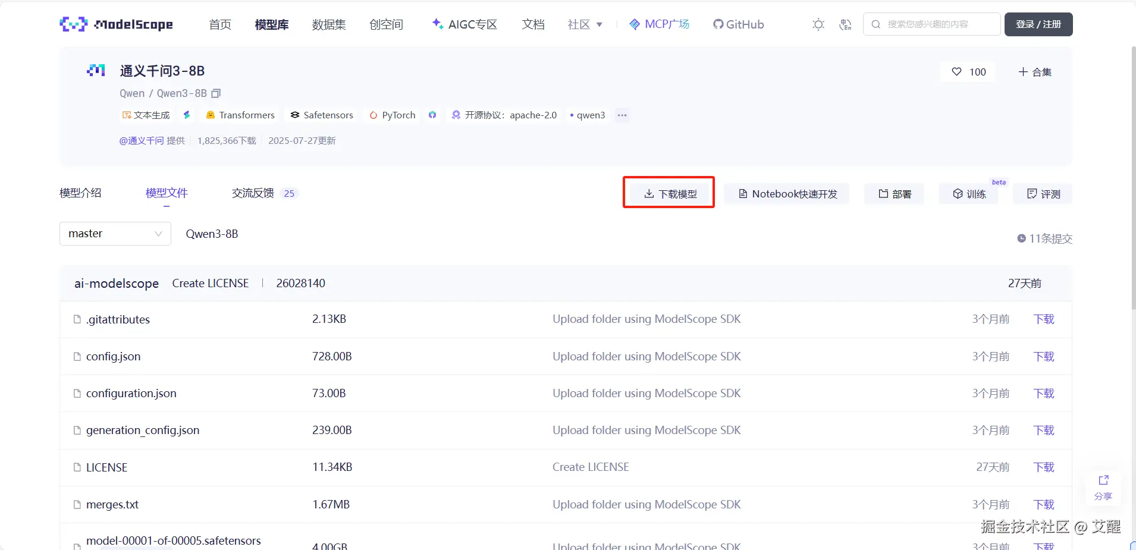View the 11条提交 commit history
The image size is (1136, 550).
(x=1045, y=238)
